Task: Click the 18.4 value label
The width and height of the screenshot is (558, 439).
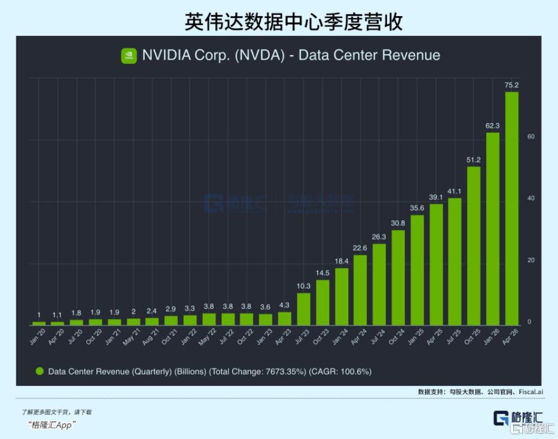Action: coord(341,261)
